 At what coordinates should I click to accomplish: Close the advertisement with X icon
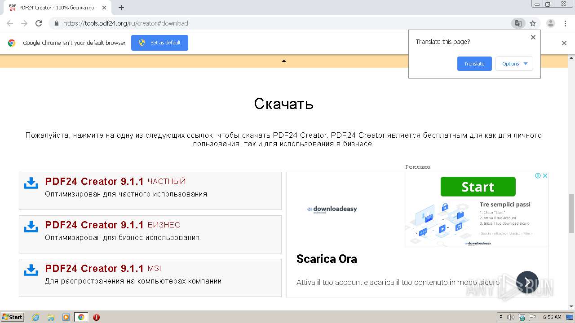(x=545, y=176)
